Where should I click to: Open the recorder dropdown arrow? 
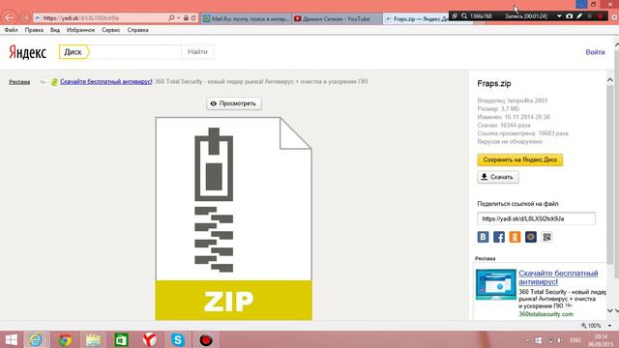(559, 16)
